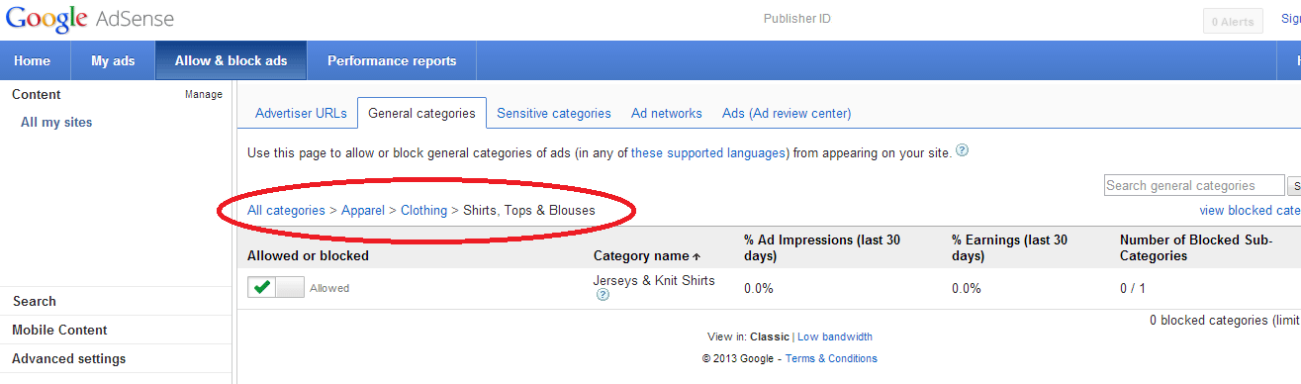This screenshot has width=1301, height=384.
Task: Click All categories breadcrumb link
Action: coord(286,211)
